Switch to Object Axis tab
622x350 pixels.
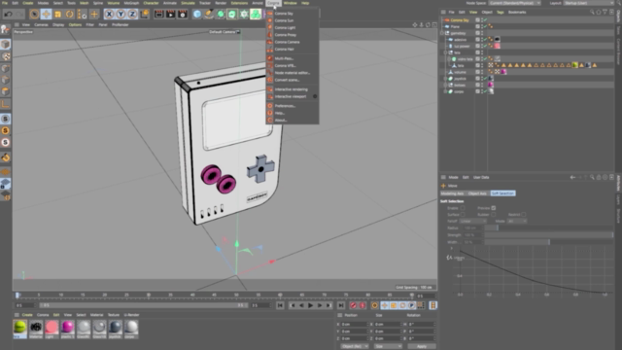click(477, 193)
